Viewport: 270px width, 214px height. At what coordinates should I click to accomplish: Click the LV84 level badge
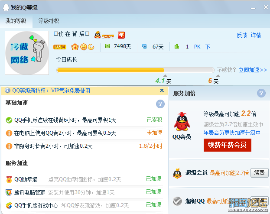tap(60, 47)
